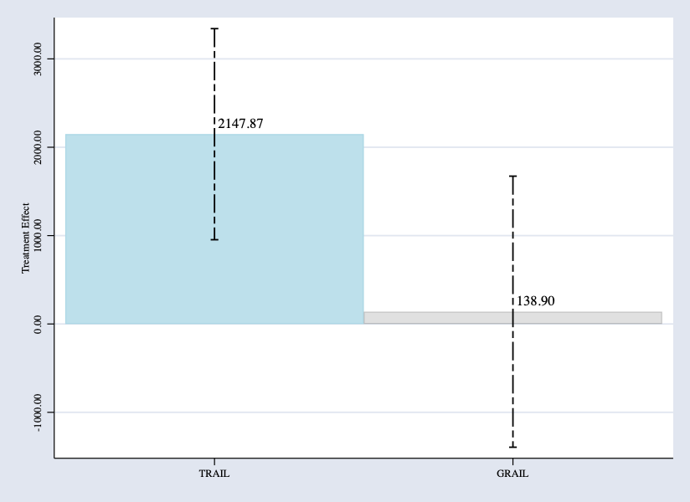This screenshot has width=690, height=502.
Task: Click the TRAIL x-axis category label
Action: [214, 474]
